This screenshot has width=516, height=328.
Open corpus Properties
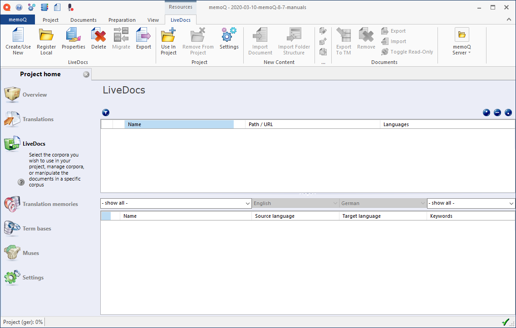coord(74,39)
